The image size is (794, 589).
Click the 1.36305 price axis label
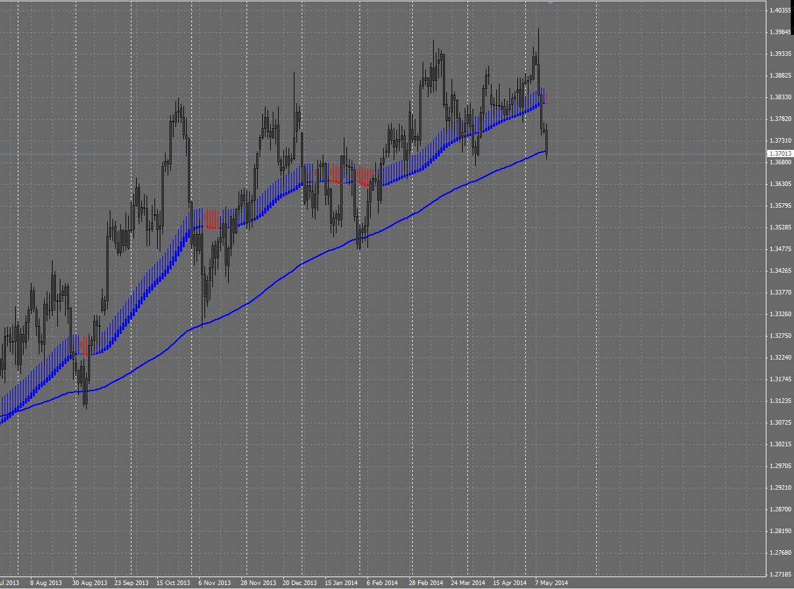[781, 184]
